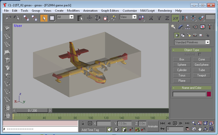The image size is (218, 135).
Task: Click the Select and Manipulate tool
Action: (114, 18)
